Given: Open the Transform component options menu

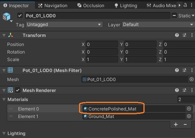Looking at the screenshot, I should 192,35.
